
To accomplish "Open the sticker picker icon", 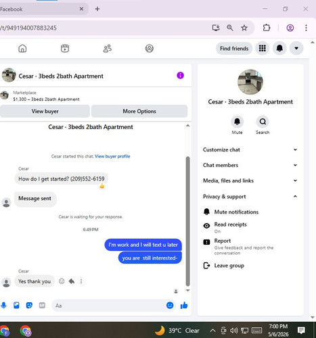I will pos(29,306).
